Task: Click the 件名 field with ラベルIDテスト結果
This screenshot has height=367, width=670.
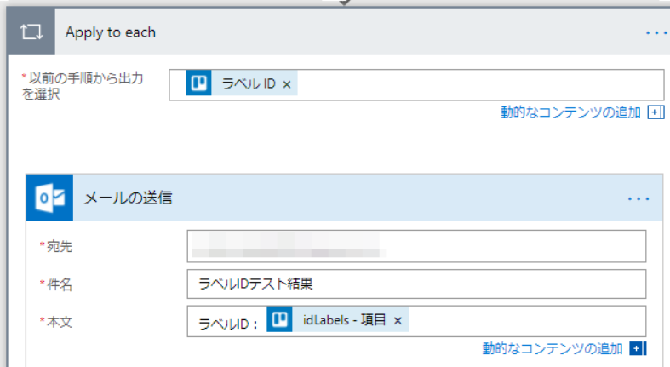Action: click(x=416, y=284)
